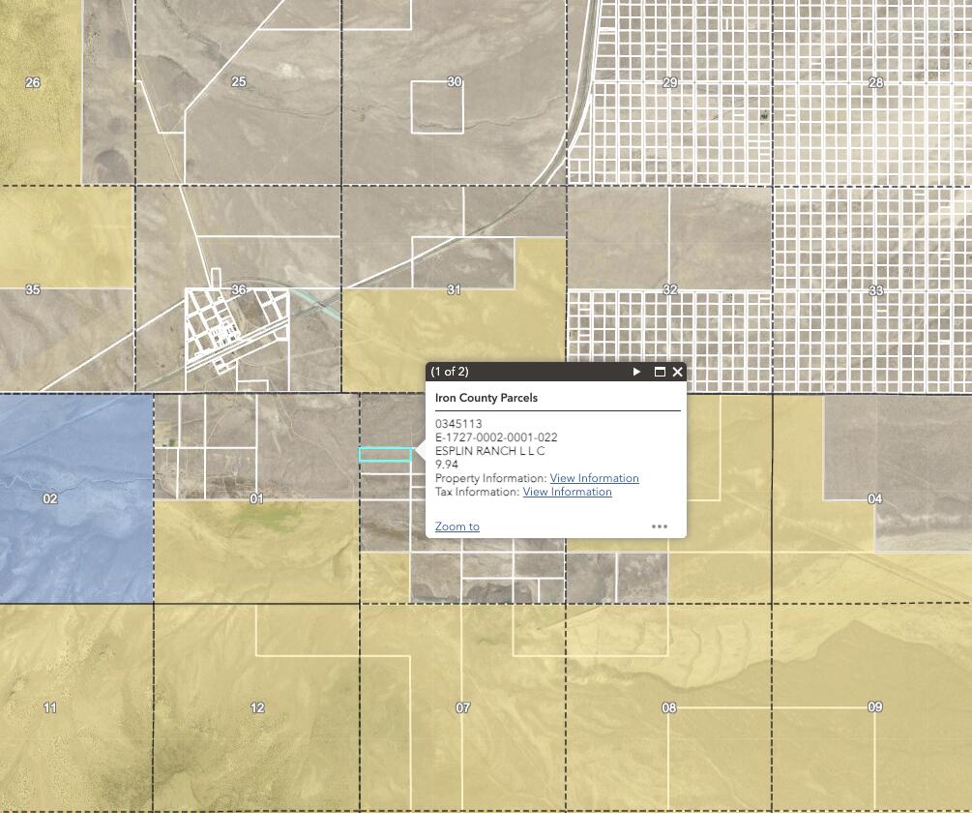This screenshot has height=813, width=972.
Task: Click the section 07 label
Action: (463, 708)
